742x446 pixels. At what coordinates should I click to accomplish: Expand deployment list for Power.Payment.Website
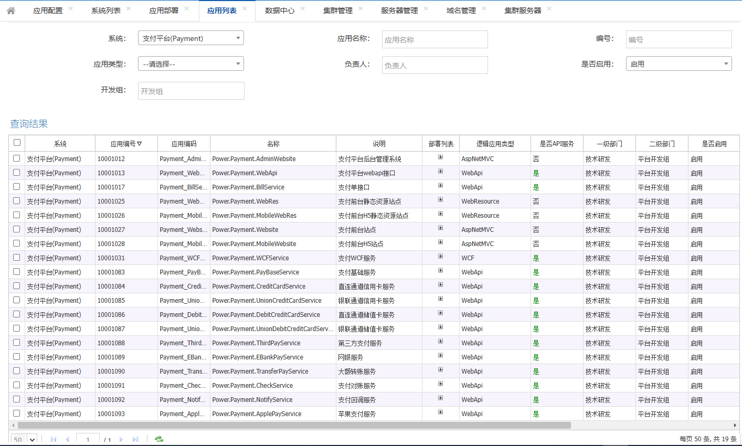point(440,228)
